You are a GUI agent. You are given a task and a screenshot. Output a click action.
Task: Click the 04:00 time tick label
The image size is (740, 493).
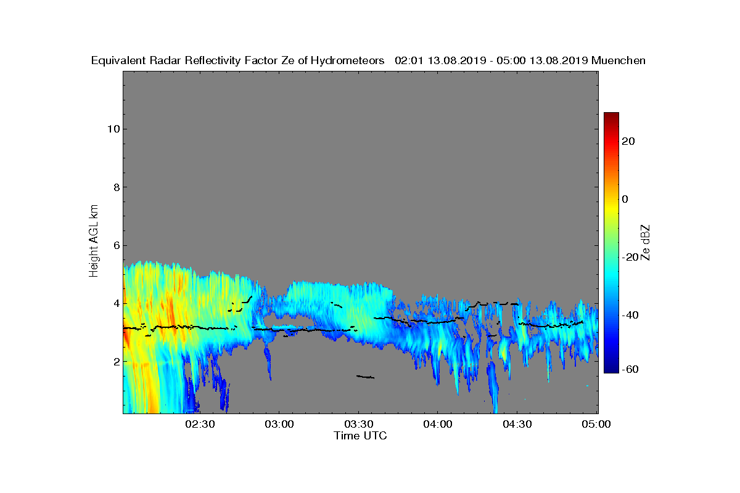pyautogui.click(x=438, y=424)
